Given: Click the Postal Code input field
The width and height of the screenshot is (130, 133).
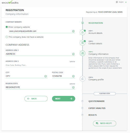Looking at the screenshot, I should click(x=63, y=76).
